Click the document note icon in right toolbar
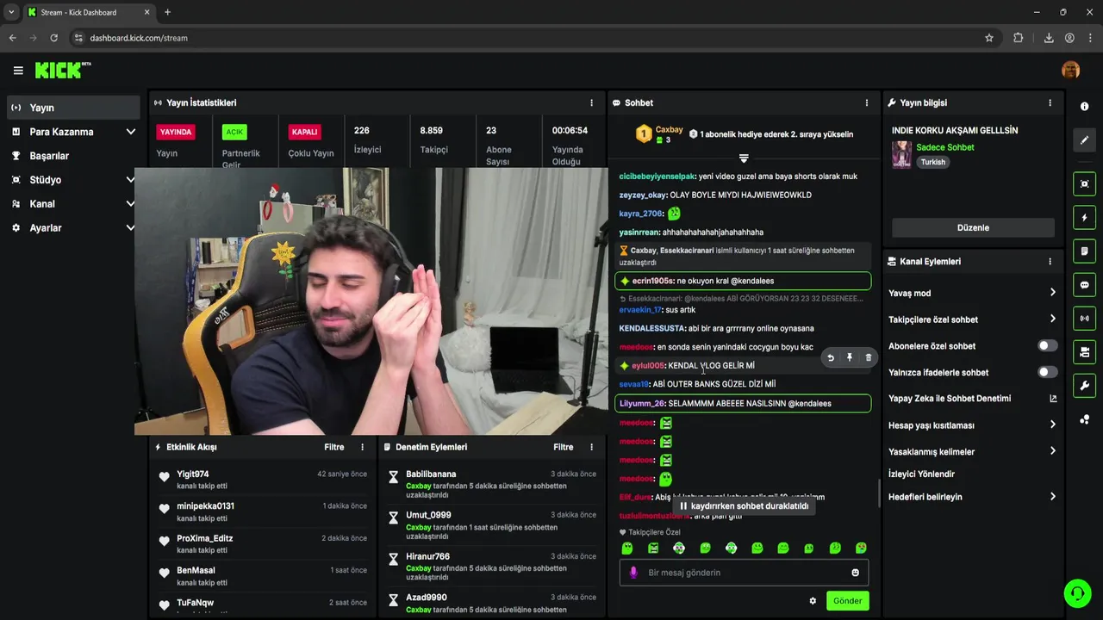1103x620 pixels. (x=1084, y=251)
